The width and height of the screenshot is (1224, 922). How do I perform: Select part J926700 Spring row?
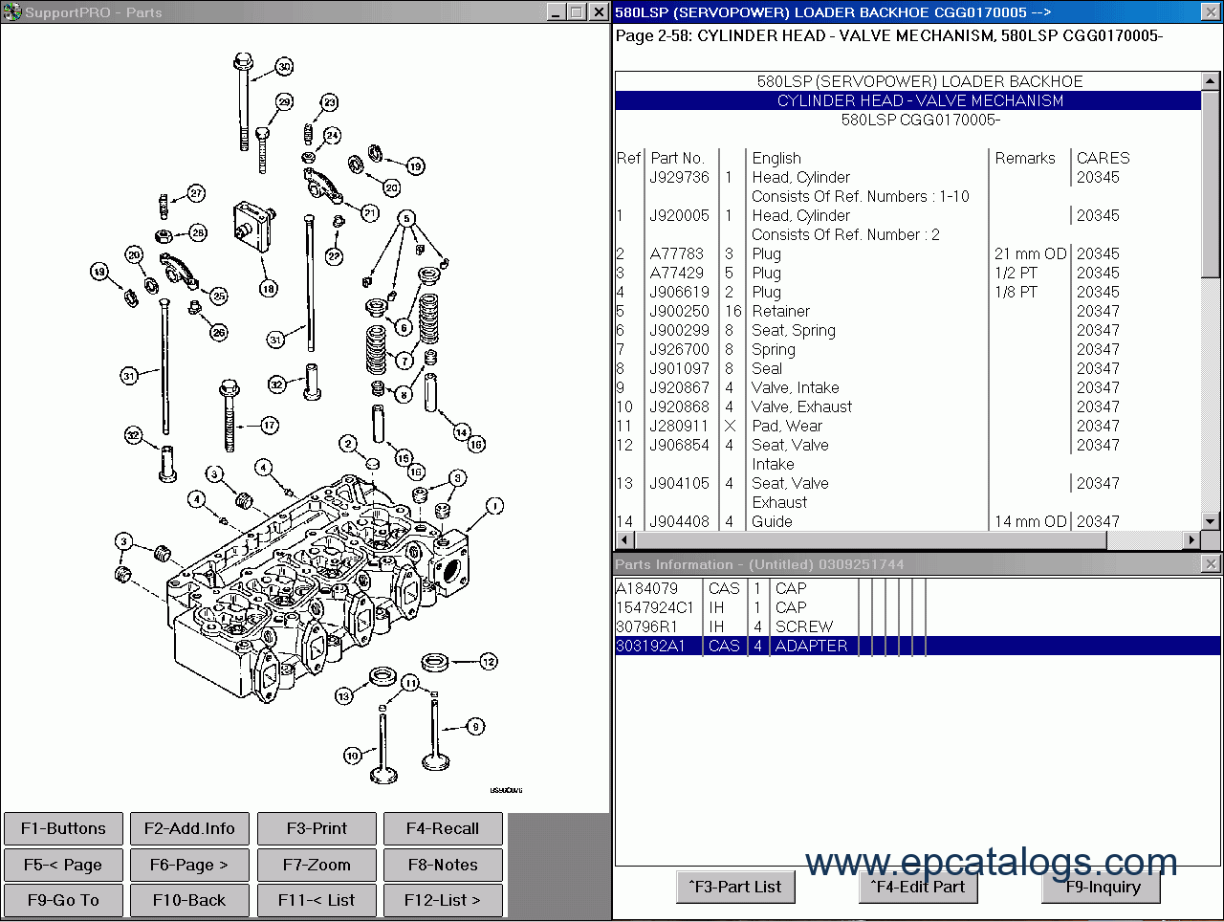click(907, 349)
